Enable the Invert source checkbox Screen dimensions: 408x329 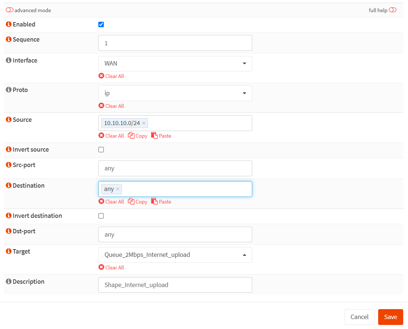tap(101, 150)
